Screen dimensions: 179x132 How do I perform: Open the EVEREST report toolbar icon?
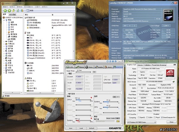pyautogui.click(x=28, y=11)
